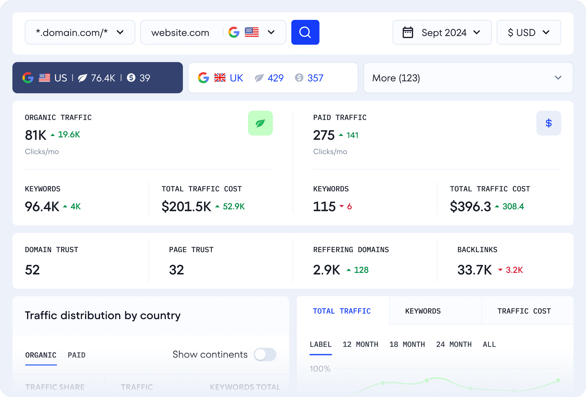The width and height of the screenshot is (586, 397).
Task: Click the blue search magnifier button
Action: pos(305,32)
